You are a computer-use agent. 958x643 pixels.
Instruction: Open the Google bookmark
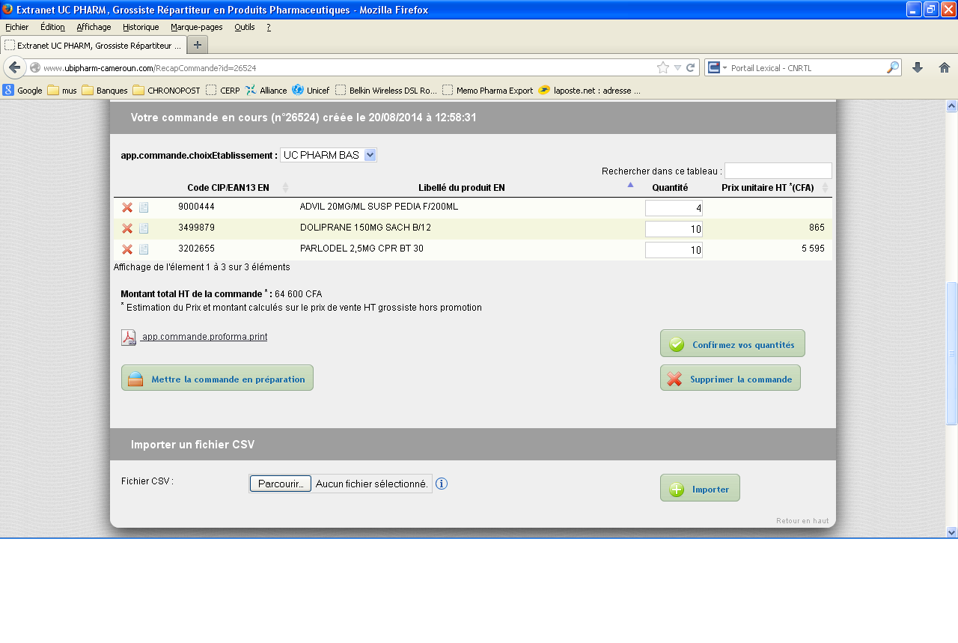[22, 91]
